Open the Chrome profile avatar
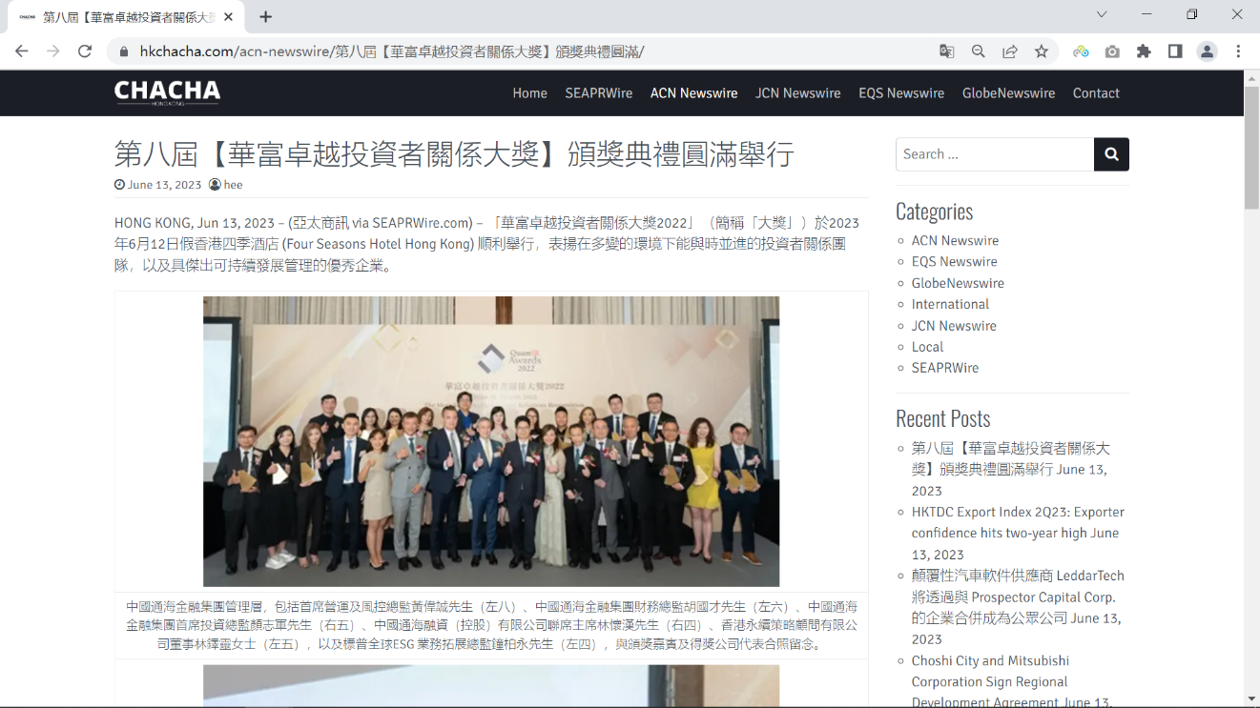 pyautogui.click(x=1207, y=51)
